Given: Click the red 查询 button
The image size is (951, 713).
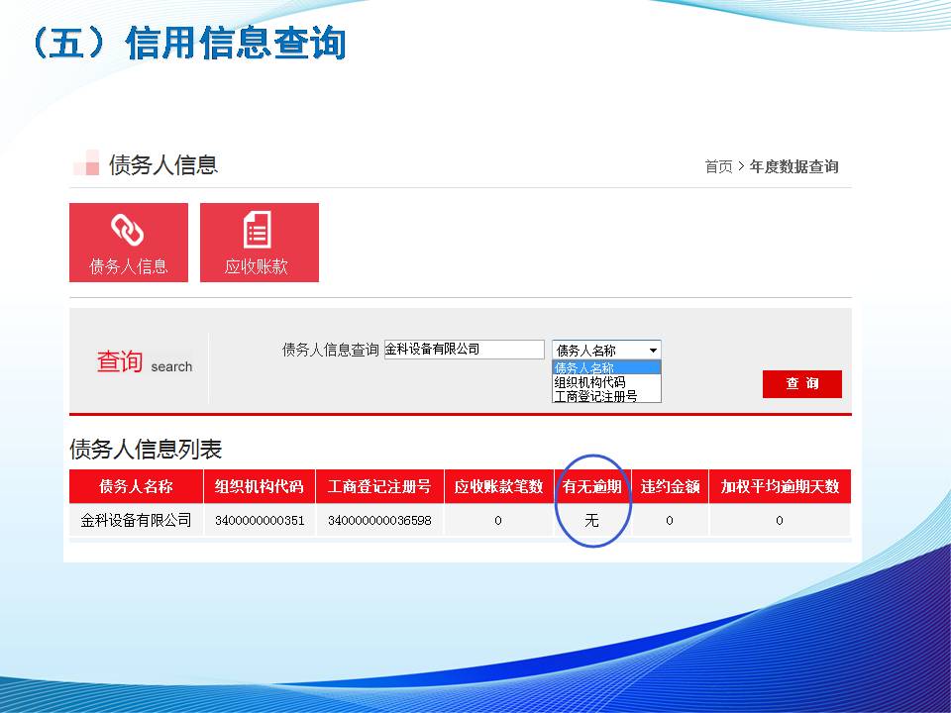Looking at the screenshot, I should point(801,384).
